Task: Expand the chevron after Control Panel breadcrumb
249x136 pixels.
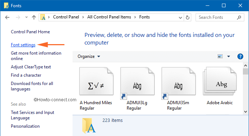Action: (x=83, y=17)
